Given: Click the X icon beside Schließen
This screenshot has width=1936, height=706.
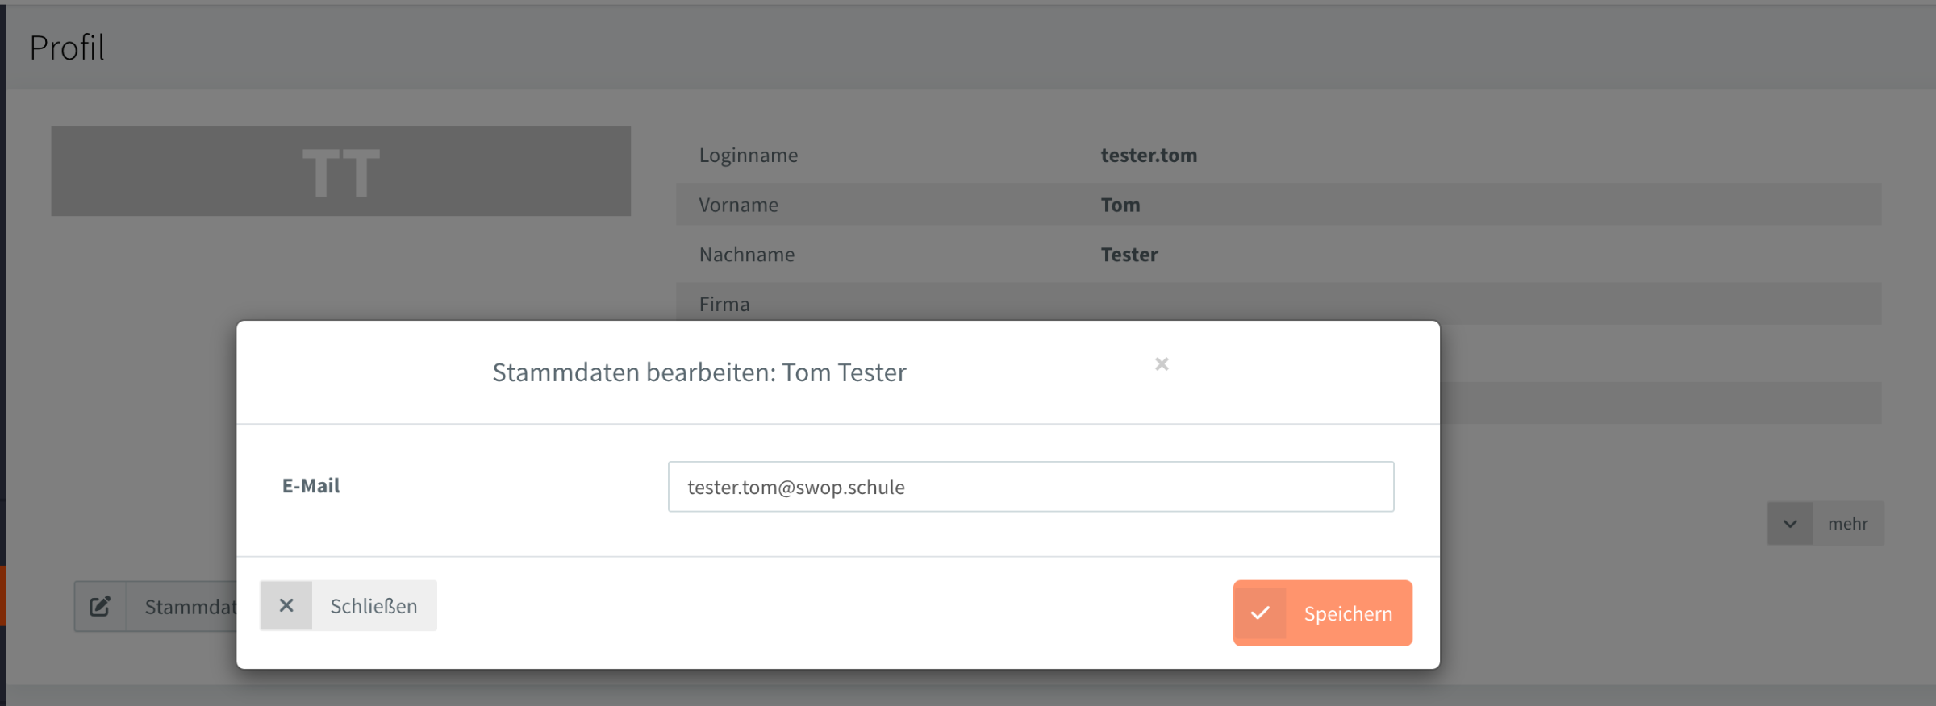Looking at the screenshot, I should coord(286,605).
